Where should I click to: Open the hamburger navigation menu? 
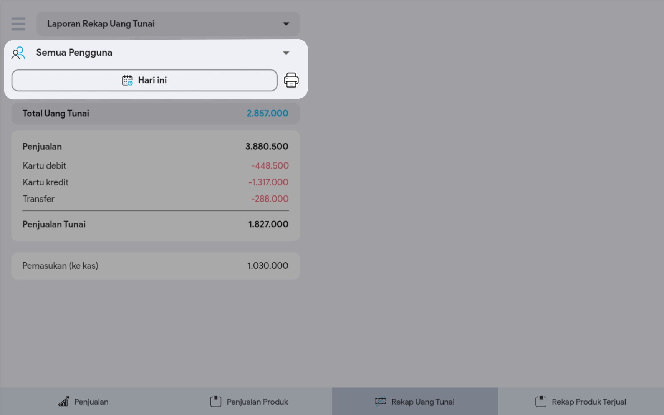[18, 24]
